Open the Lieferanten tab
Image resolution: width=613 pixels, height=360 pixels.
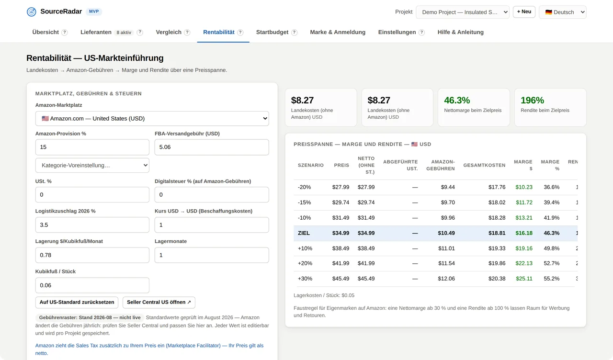click(x=96, y=32)
